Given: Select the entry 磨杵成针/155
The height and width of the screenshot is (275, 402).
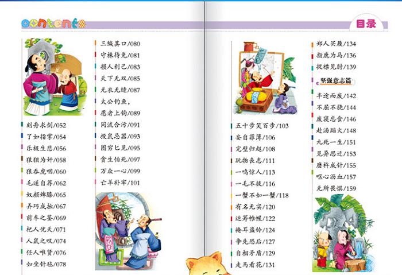Looking at the screenshot, I should (x=337, y=165).
